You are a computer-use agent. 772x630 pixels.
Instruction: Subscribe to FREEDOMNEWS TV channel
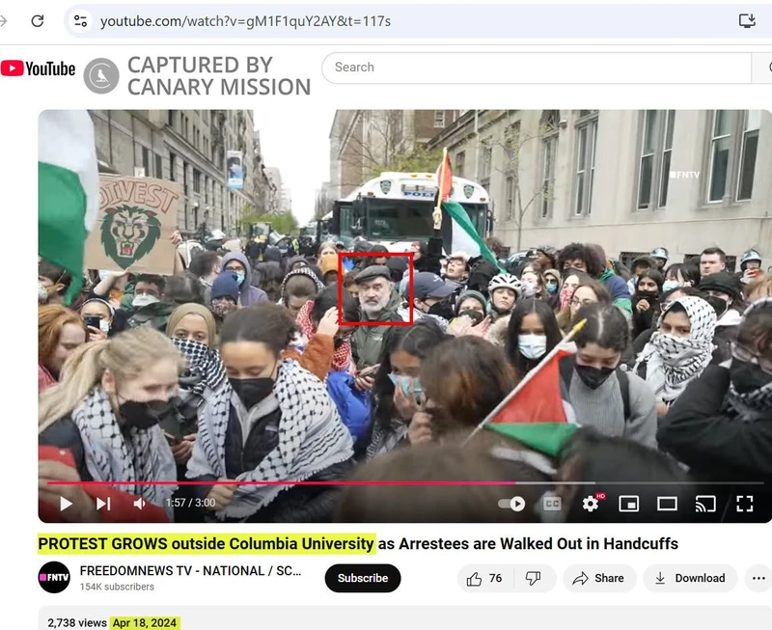click(x=363, y=578)
